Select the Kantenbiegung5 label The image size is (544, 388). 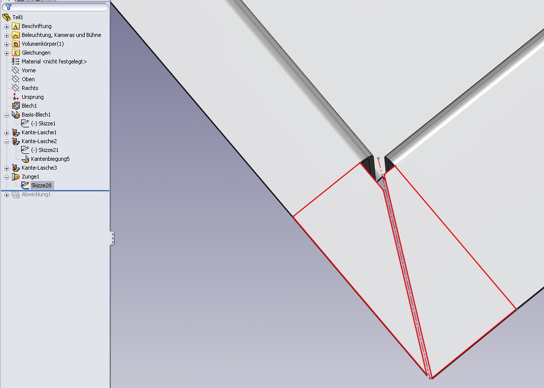[x=50, y=159]
